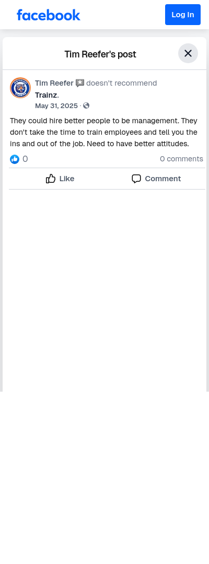
Task: Select the Comment button label
Action: click(163, 179)
